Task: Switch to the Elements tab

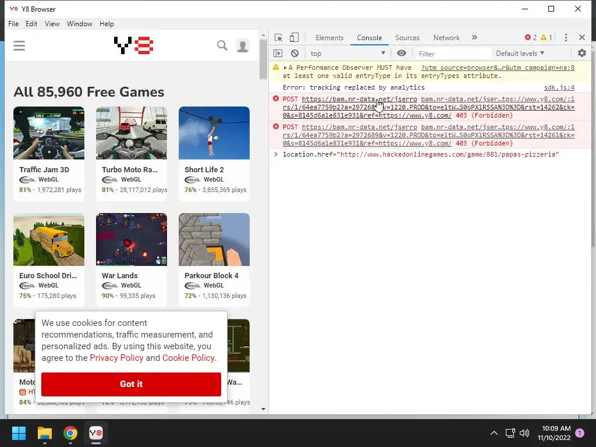Action: tap(329, 38)
